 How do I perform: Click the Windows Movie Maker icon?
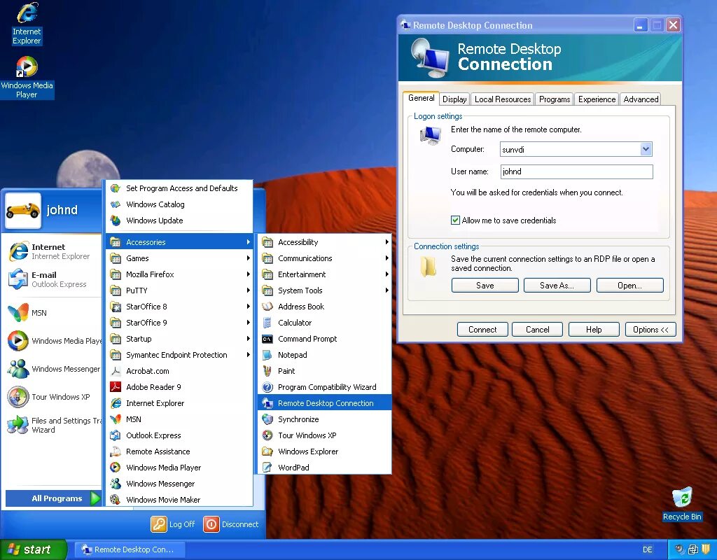[x=116, y=500]
